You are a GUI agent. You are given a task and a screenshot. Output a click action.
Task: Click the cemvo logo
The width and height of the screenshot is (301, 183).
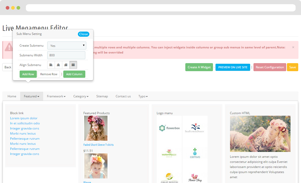195,153
